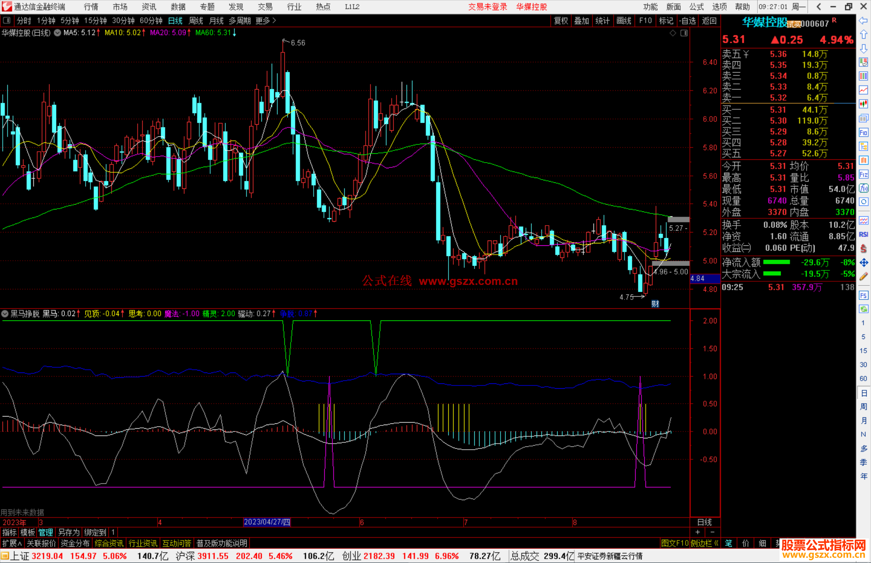Click the four-way move arrows icon
Viewport: 871px width, 563px height.
tap(863, 263)
